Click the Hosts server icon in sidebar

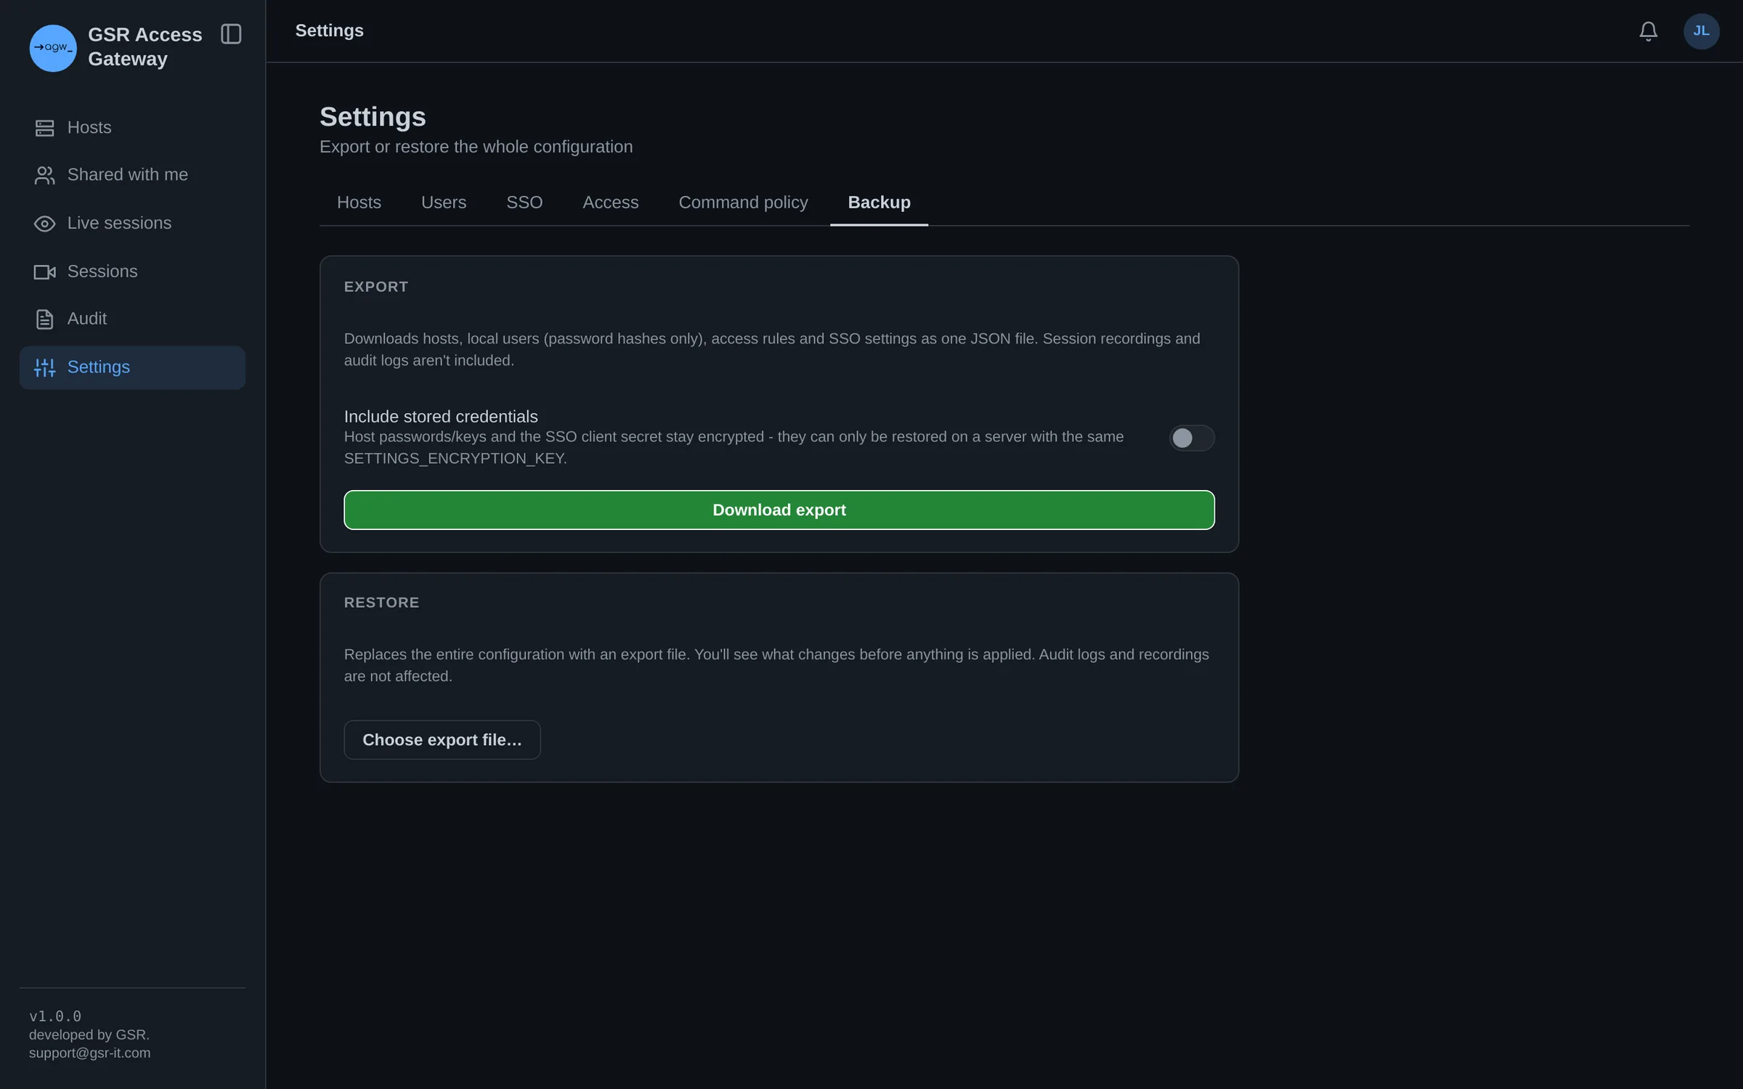click(x=45, y=128)
